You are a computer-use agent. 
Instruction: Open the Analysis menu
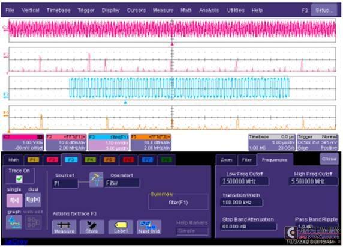coord(209,10)
